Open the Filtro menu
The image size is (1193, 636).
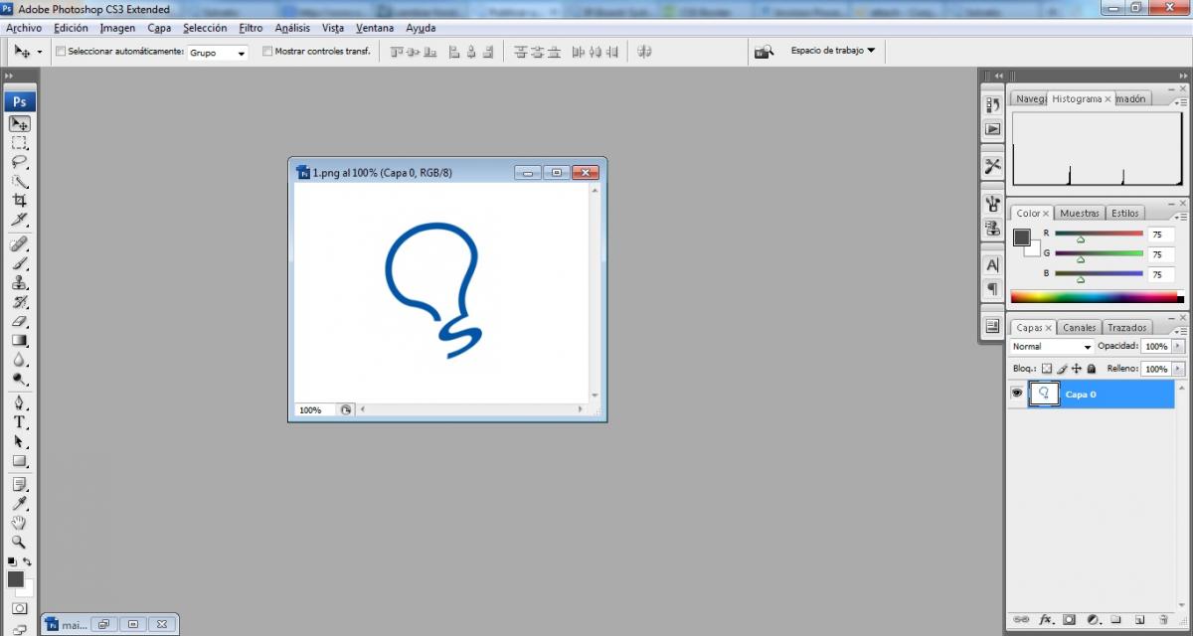coord(251,28)
